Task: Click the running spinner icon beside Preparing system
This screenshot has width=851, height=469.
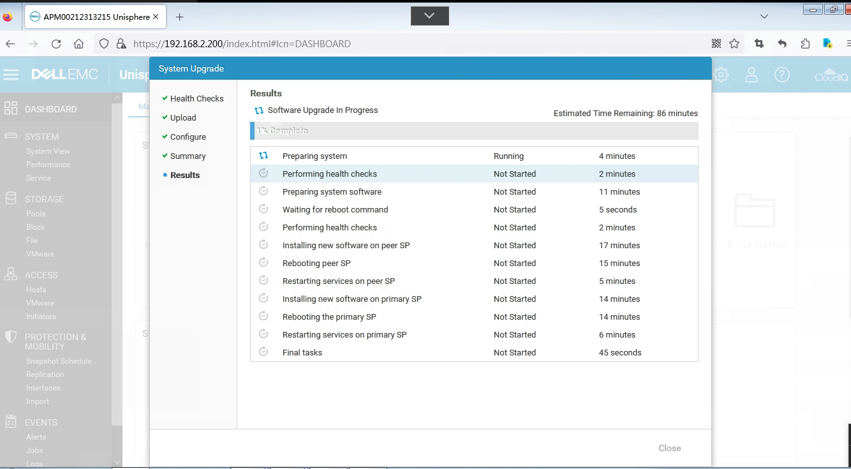Action: click(263, 156)
